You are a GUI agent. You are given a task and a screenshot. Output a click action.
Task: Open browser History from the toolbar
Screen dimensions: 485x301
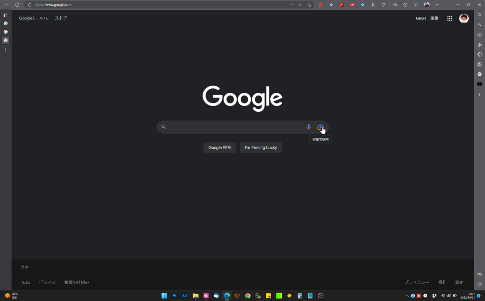tap(405, 5)
